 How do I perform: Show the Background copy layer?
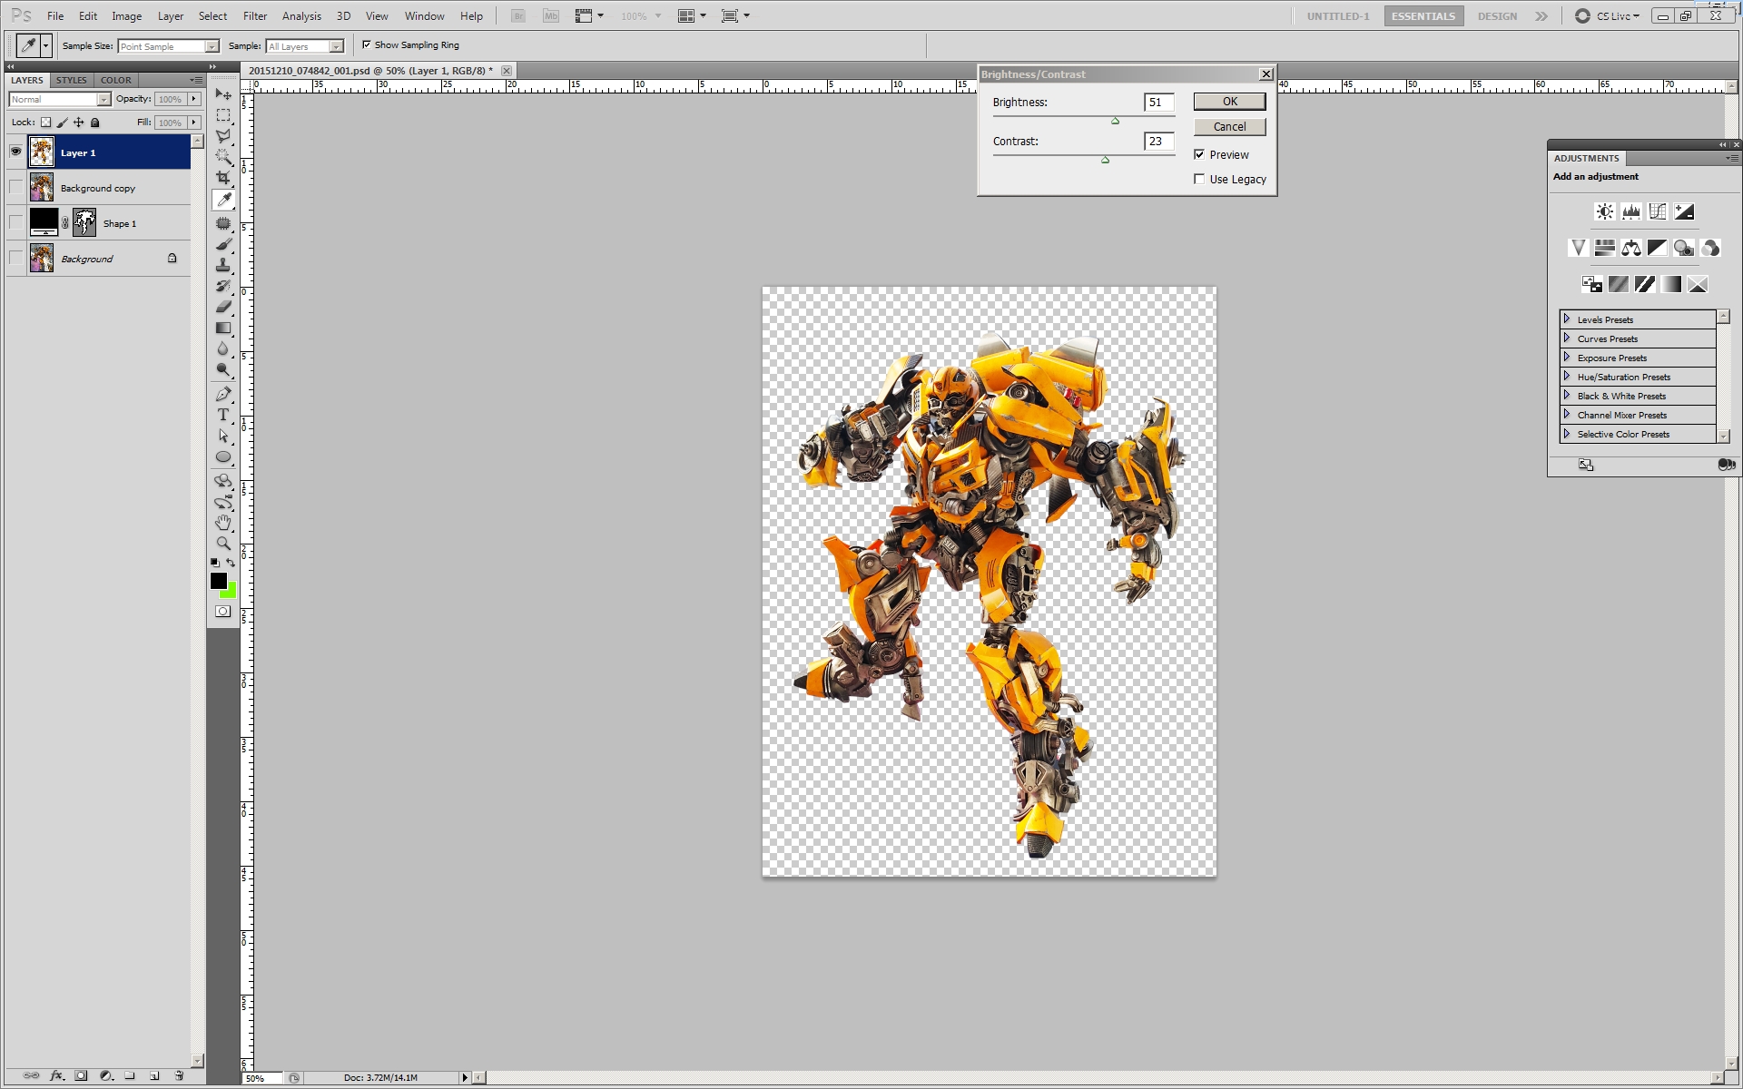point(15,187)
